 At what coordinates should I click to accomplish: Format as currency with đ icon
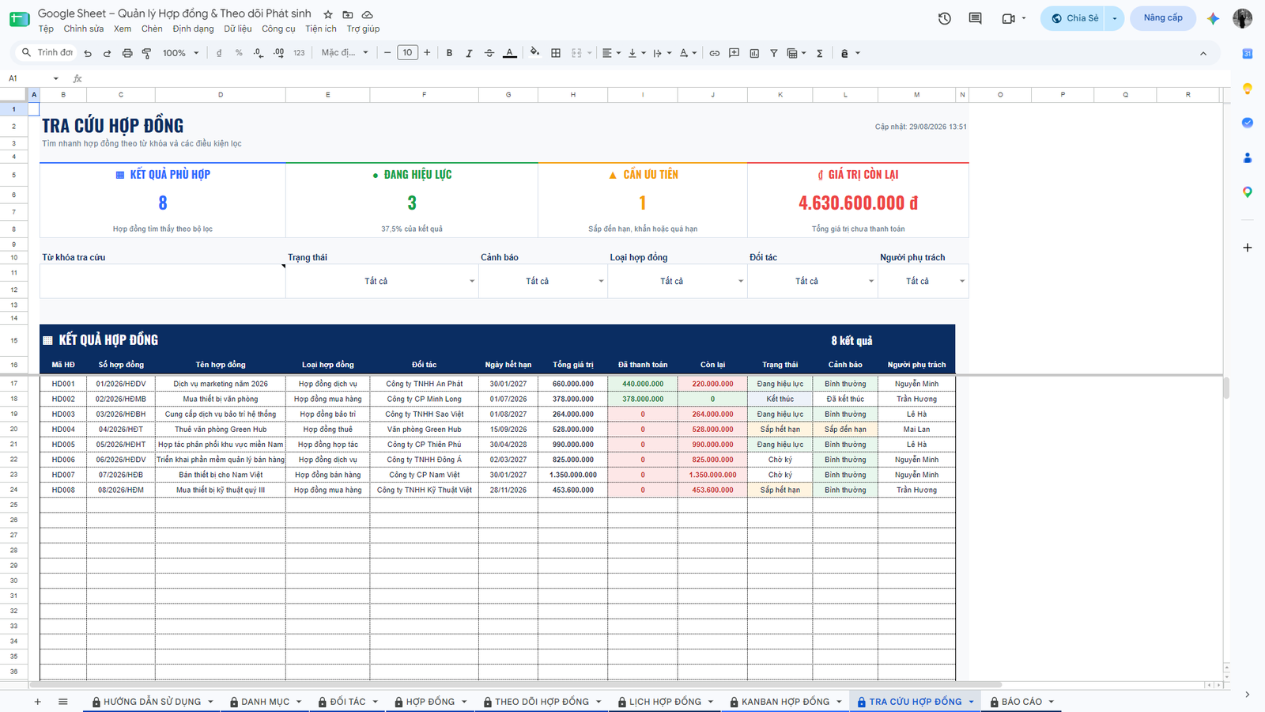pyautogui.click(x=219, y=53)
